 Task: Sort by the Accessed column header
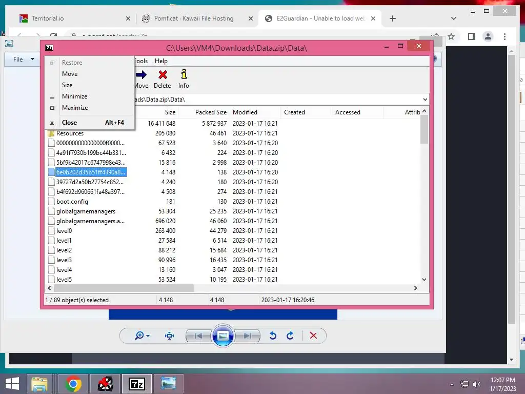pos(348,112)
